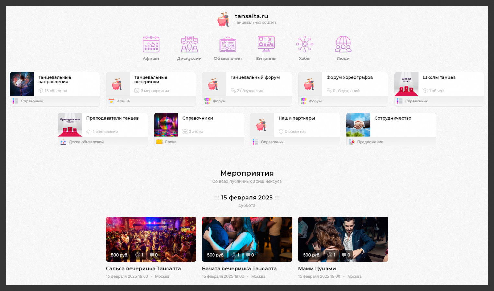The height and width of the screenshot is (291, 494).
Task: Open the Школы танцев thumbnail
Action: (x=406, y=84)
